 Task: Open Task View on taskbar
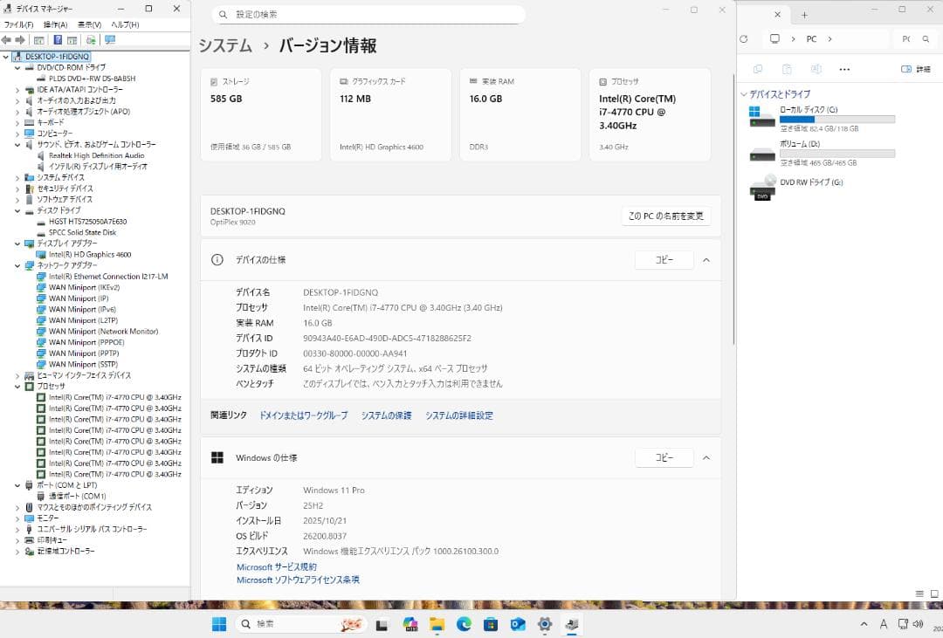[382, 625]
